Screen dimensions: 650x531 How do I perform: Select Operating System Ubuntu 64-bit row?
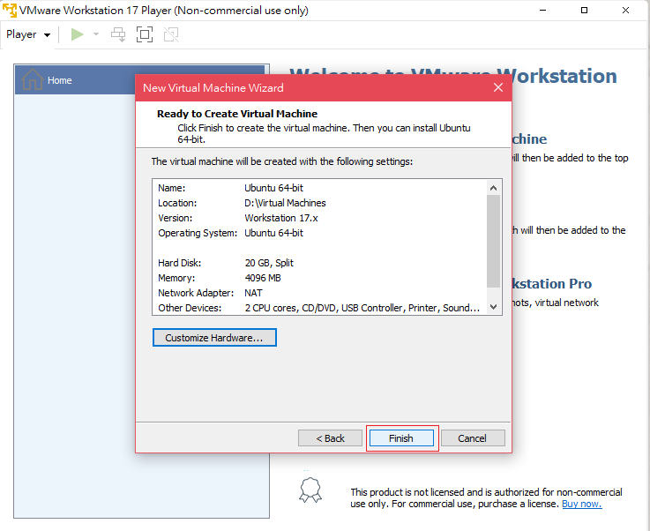319,233
